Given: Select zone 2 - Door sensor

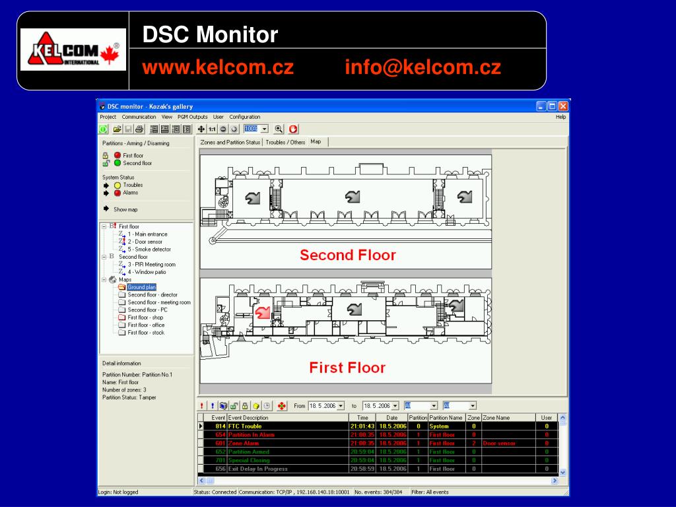Looking at the screenshot, I should (x=145, y=242).
